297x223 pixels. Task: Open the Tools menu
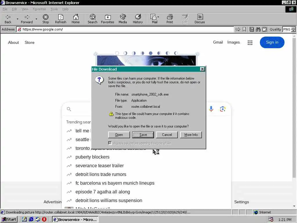tap(54, 9)
